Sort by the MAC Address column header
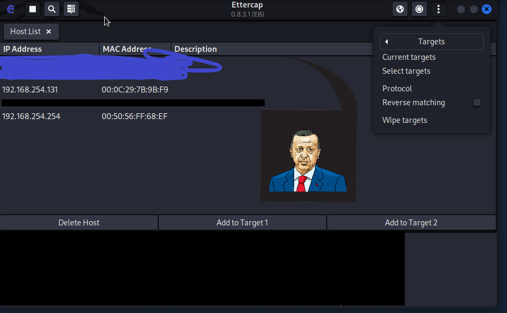Screen dimensions: 507x313 pos(135,49)
